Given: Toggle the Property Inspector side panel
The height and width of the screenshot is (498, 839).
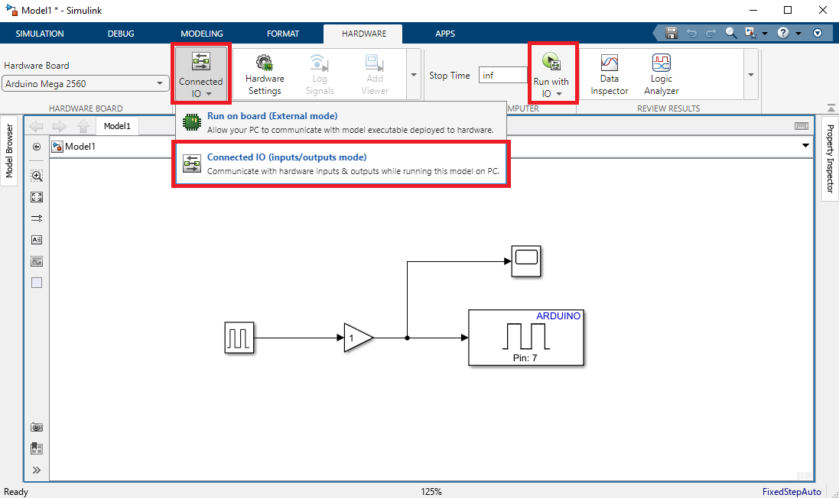Looking at the screenshot, I should (x=829, y=158).
